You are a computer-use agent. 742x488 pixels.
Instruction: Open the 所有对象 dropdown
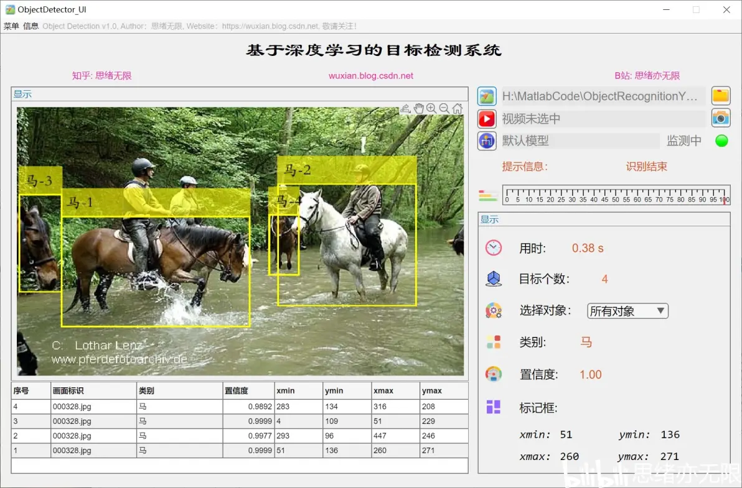click(x=627, y=311)
